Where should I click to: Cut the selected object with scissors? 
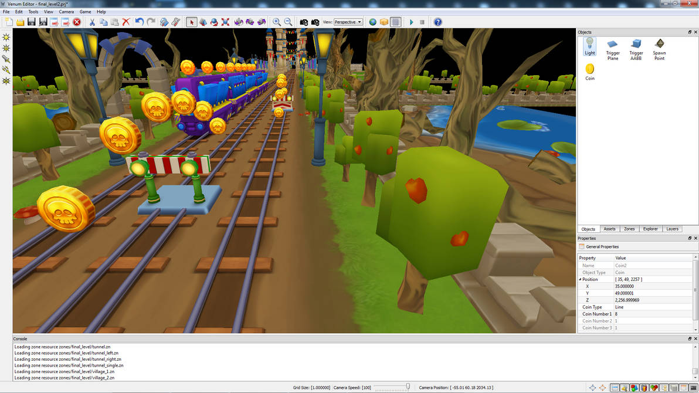click(92, 22)
